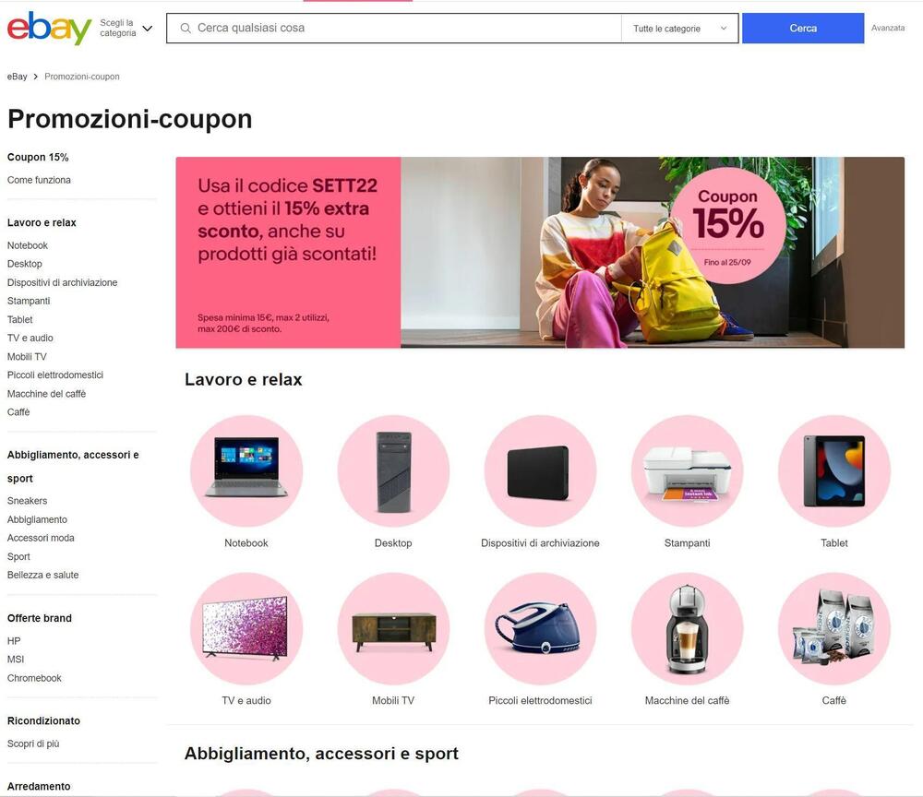
Task: Choose the Tablet category icon
Action: [834, 470]
